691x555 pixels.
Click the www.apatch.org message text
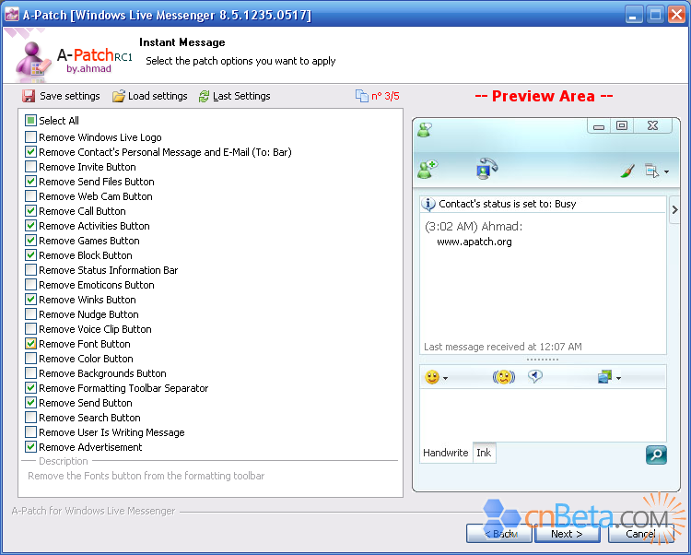(x=474, y=242)
